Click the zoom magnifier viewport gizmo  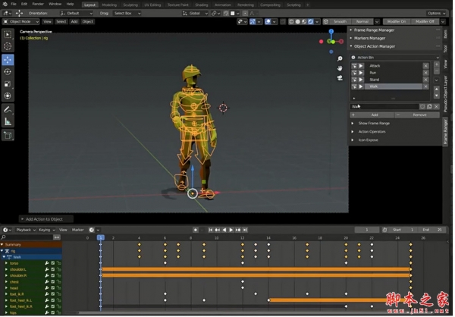click(340, 58)
